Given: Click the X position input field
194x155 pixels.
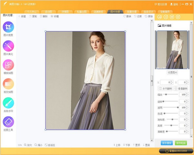Looking at the screenshot, I should [x=165, y=82].
